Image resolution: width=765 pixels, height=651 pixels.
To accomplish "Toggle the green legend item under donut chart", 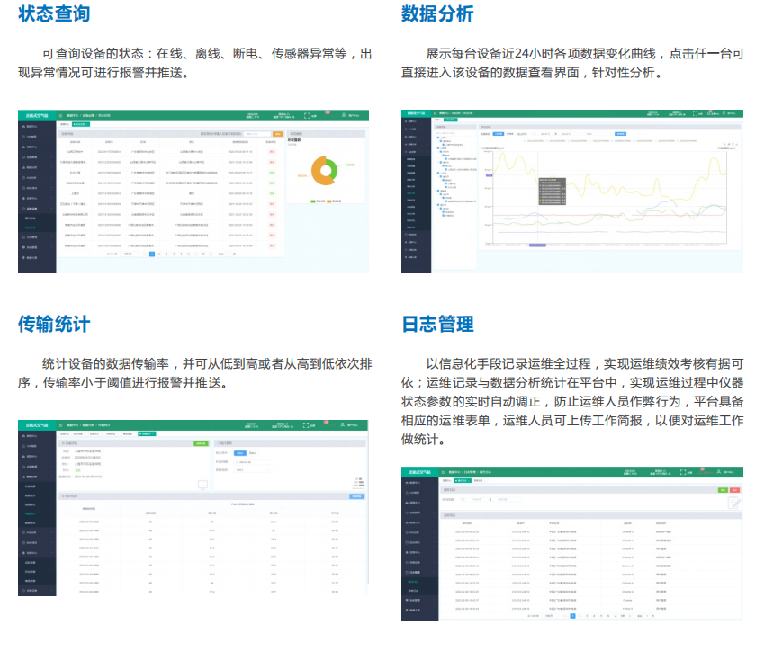I will pos(311,200).
